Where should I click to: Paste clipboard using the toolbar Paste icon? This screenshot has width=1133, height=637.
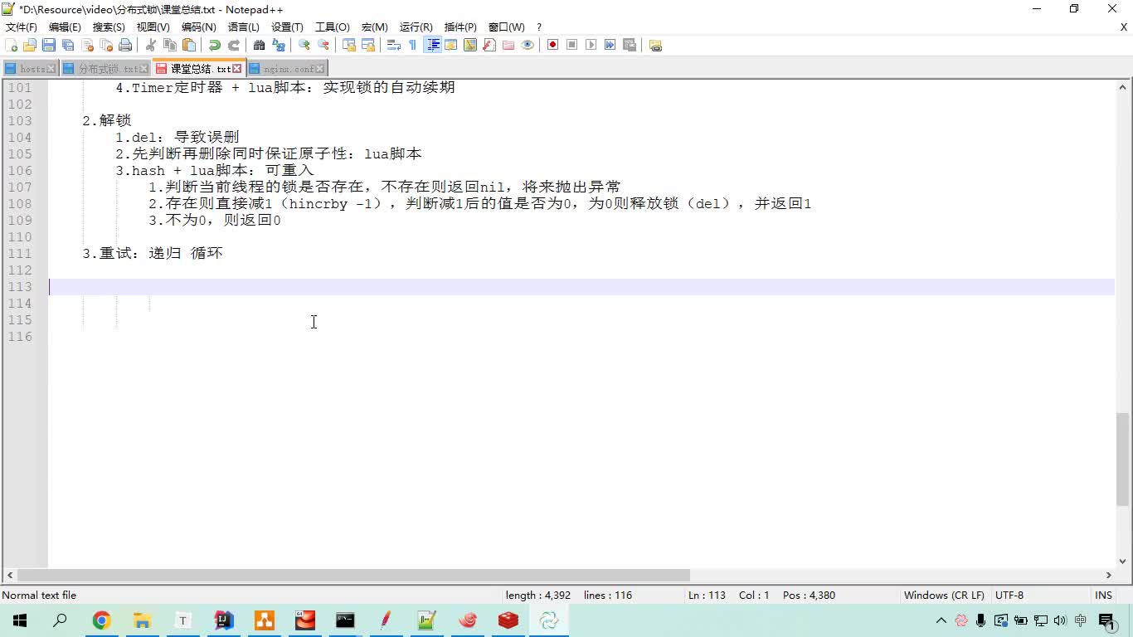[x=189, y=45]
